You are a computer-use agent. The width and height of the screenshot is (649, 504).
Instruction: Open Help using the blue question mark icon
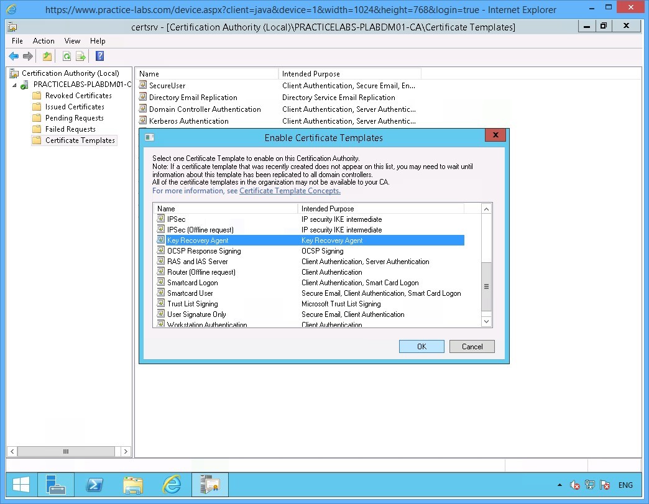(x=99, y=56)
